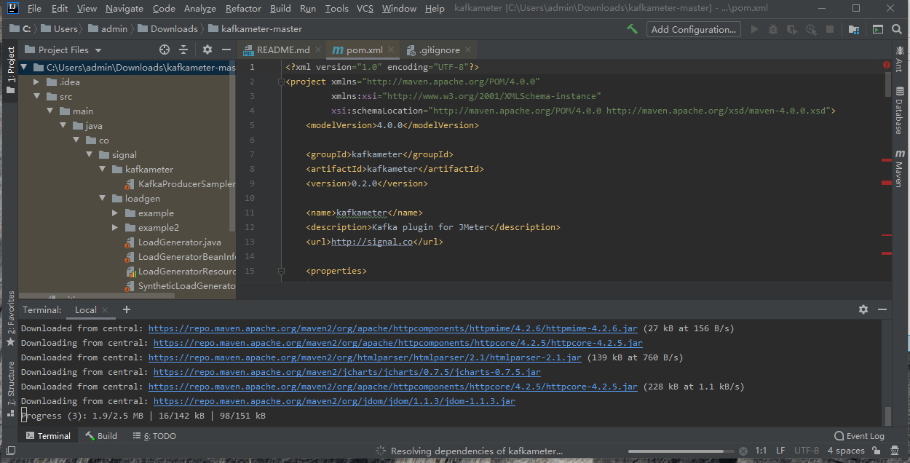The width and height of the screenshot is (910, 463).
Task: Click the Debug bug icon in toolbar
Action: pos(772,29)
